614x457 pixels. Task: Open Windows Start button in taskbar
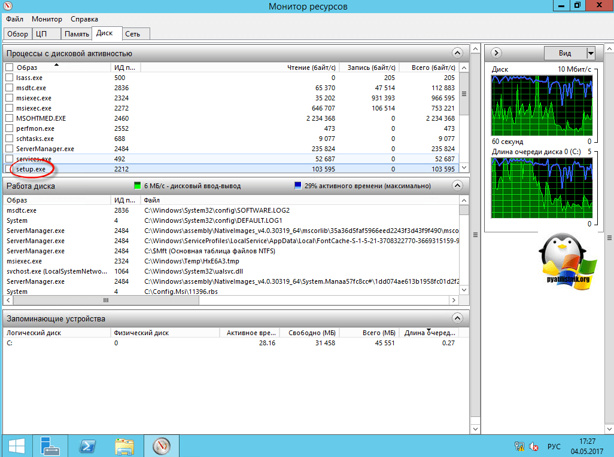[x=16, y=446]
